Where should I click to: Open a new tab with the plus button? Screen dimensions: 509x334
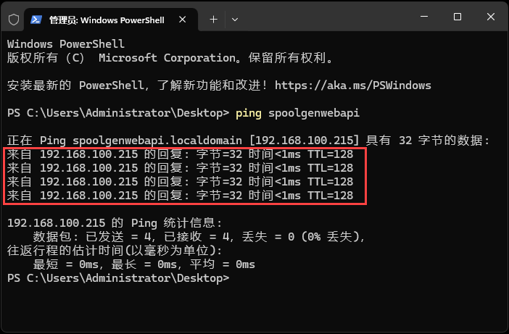[213, 18]
